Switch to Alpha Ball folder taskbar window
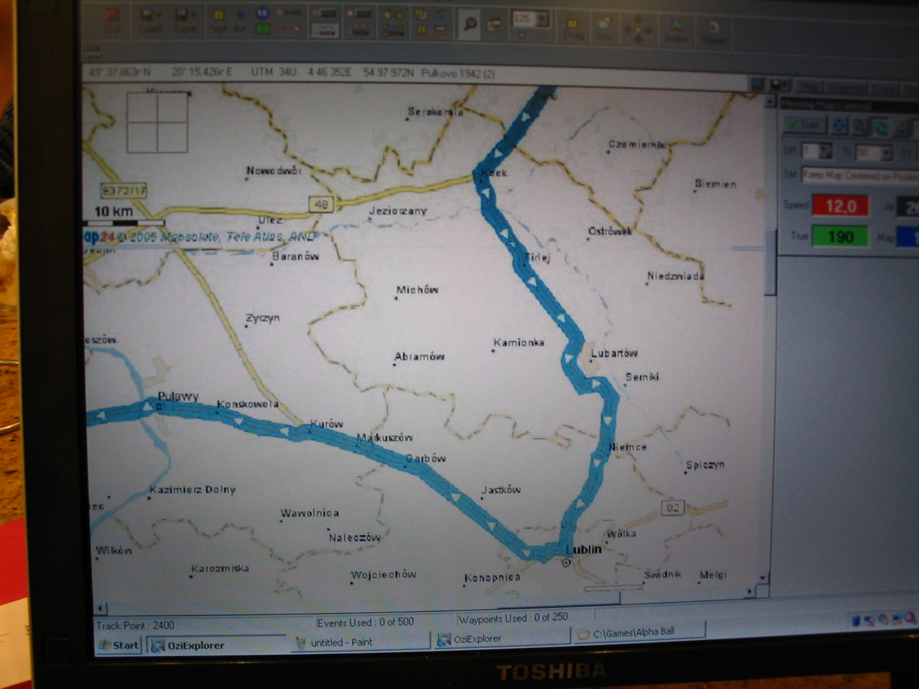The height and width of the screenshot is (689, 919). [638, 633]
